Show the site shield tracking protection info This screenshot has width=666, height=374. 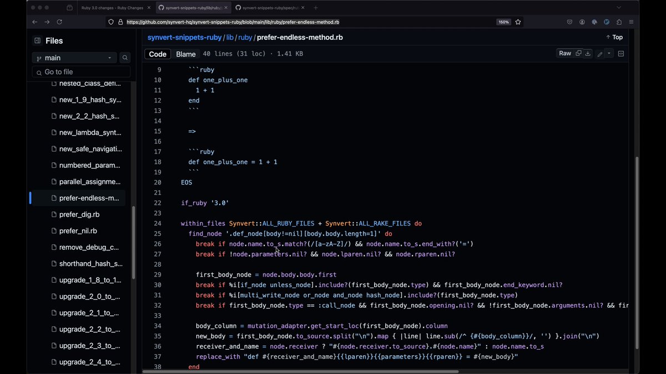111,22
